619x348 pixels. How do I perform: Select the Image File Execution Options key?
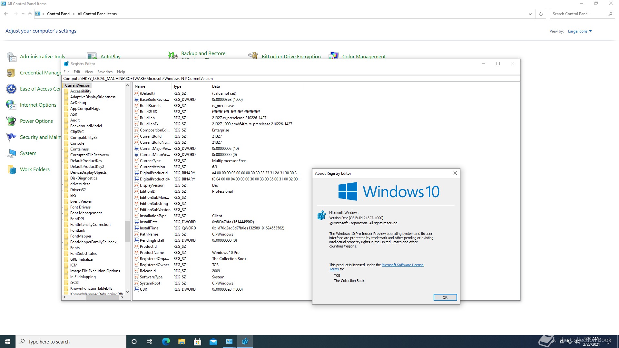[95, 271]
